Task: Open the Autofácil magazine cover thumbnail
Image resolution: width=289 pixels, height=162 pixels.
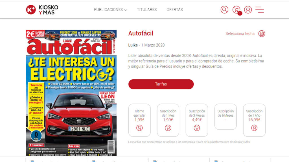Action: point(71,93)
